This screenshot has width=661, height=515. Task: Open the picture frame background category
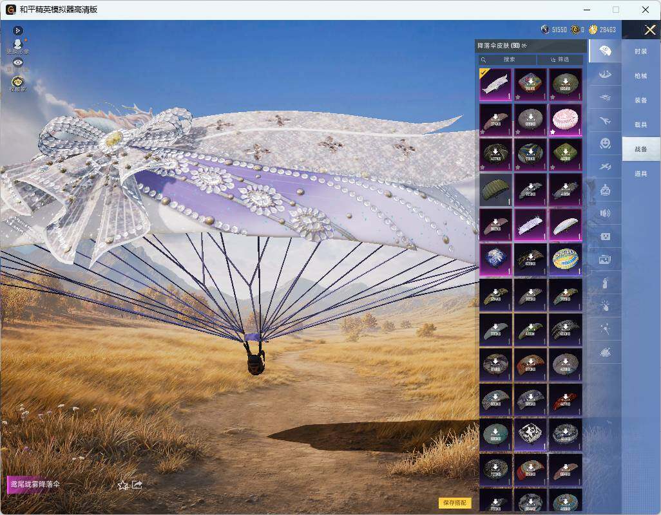pos(605,260)
